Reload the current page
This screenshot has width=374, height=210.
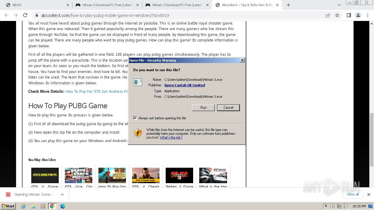pyautogui.click(x=25, y=15)
